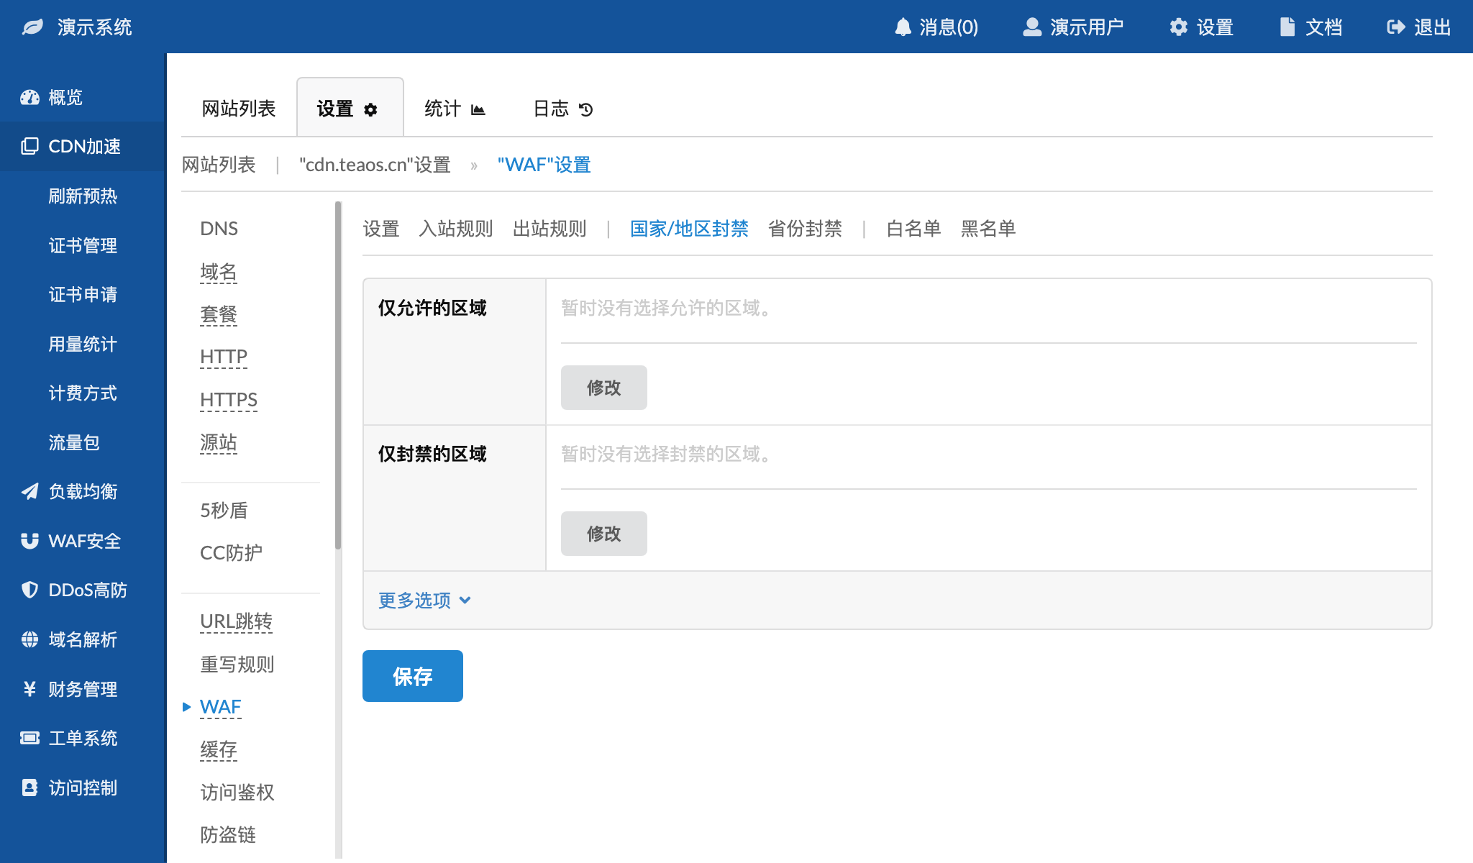Click 修改 for 仅封禁的区域
Screen dimensions: 1473x863
(603, 534)
